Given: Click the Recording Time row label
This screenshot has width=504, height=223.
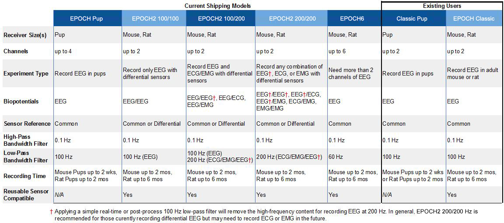Looking at the screenshot, I should [24, 176].
